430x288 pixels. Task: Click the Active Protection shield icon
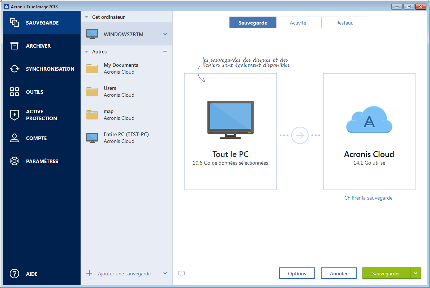click(x=14, y=115)
